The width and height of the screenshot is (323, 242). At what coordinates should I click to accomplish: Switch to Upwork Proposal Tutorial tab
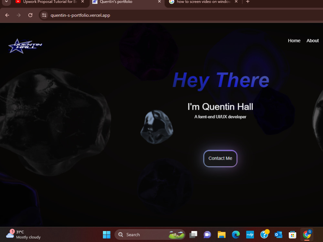point(50,2)
